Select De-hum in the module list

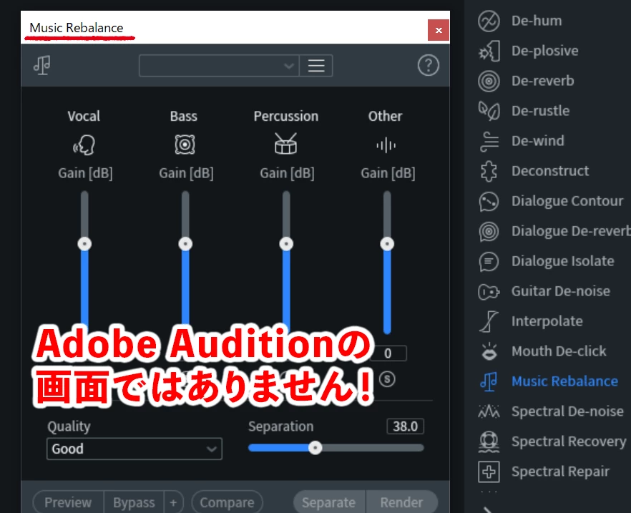coord(537,21)
